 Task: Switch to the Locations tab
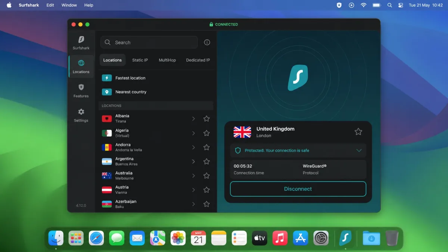(112, 60)
